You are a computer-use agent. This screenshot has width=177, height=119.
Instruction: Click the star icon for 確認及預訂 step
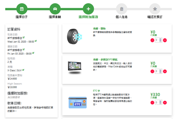coord(155,9)
